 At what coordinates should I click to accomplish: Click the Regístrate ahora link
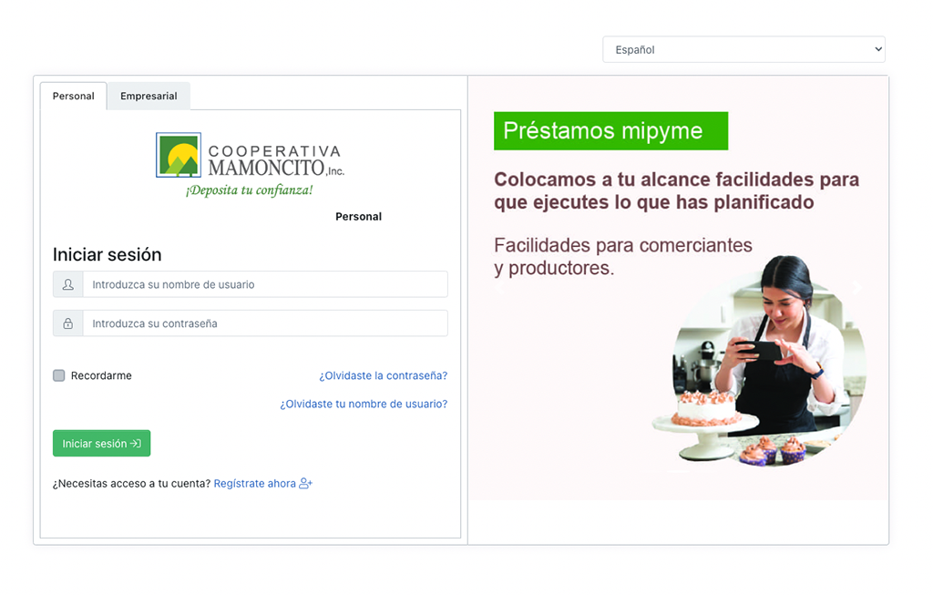tap(254, 484)
